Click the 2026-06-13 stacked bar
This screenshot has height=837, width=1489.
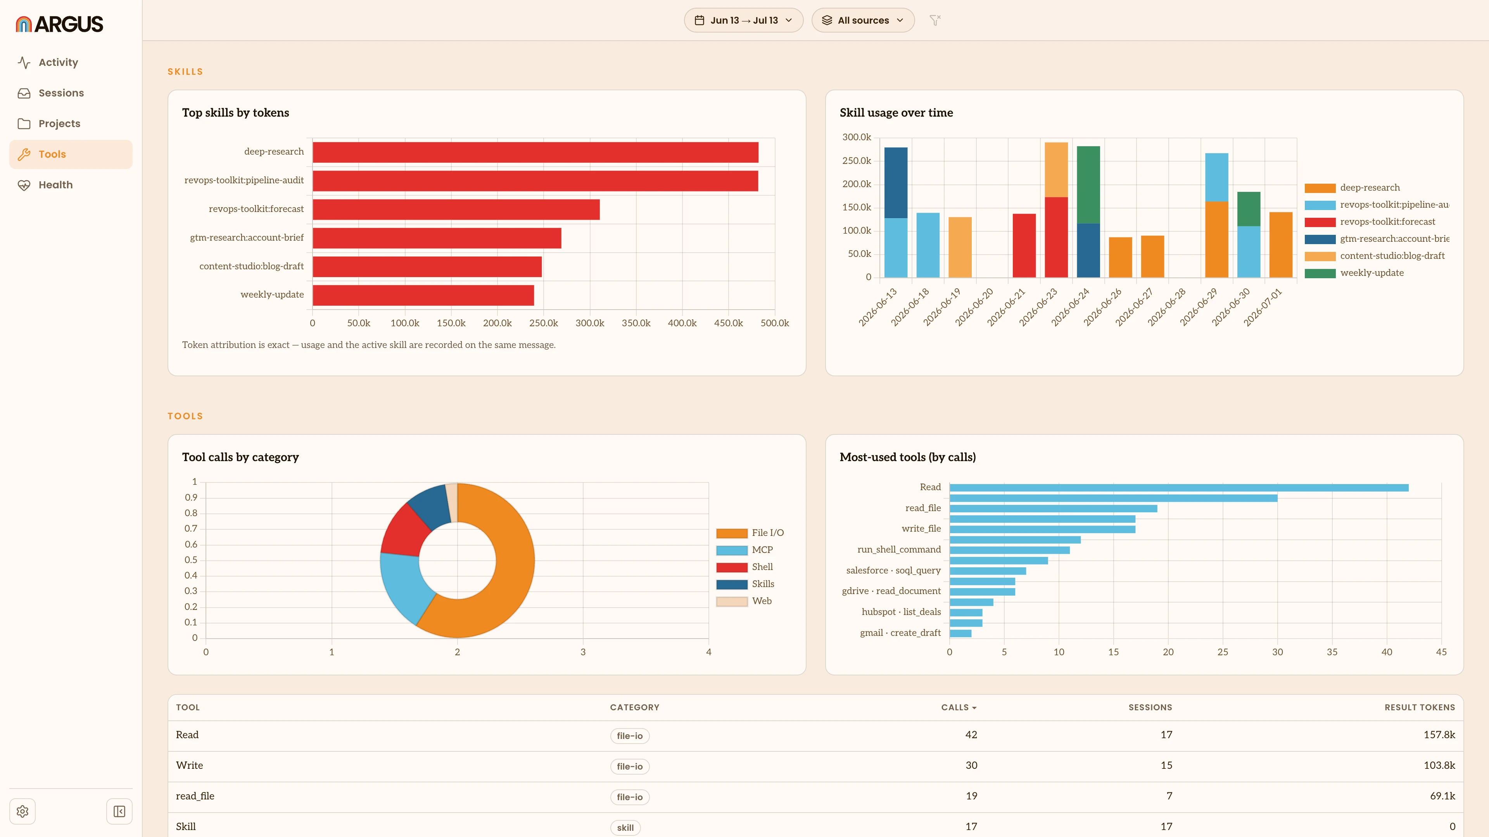(x=895, y=212)
